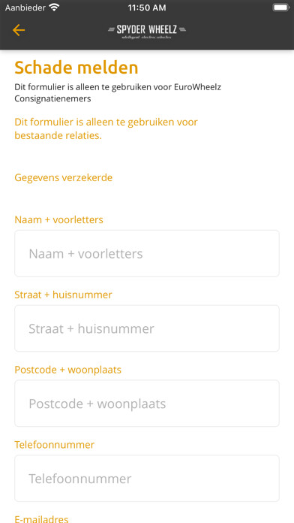
Task: Tap the battery indicator icon
Action: click(280, 8)
